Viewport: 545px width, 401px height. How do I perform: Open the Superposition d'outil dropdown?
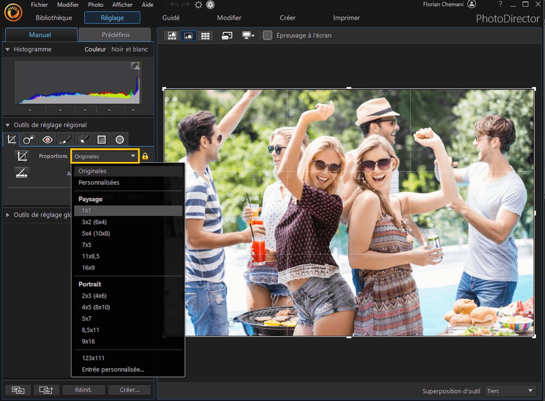pyautogui.click(x=510, y=391)
